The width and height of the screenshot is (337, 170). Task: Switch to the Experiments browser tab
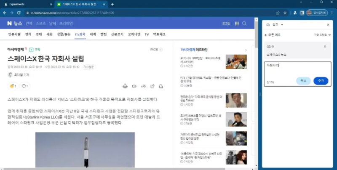[x=25, y=4]
